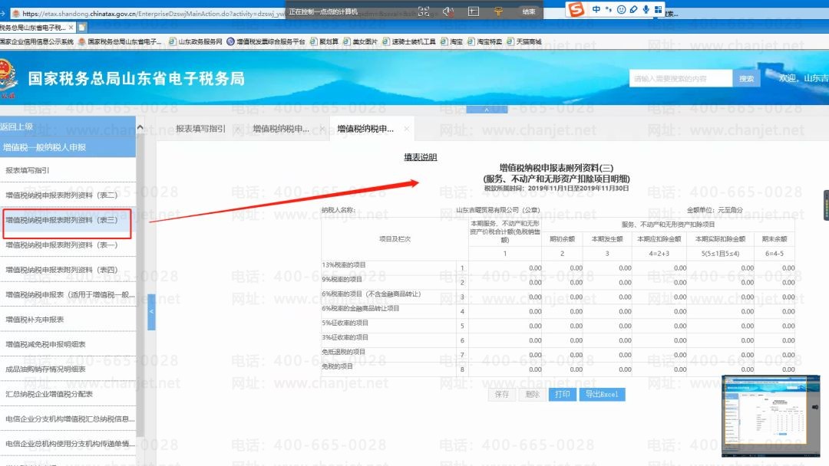Click the Sogou input method logo

tap(576, 9)
